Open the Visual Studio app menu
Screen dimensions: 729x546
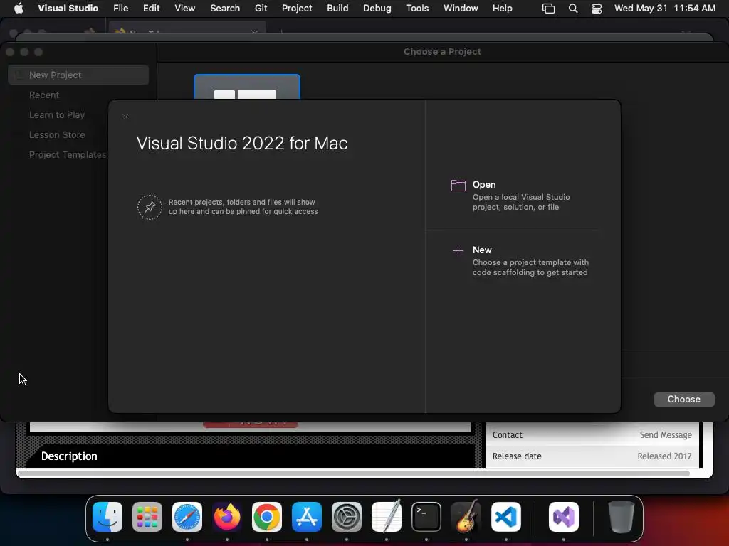(68, 8)
